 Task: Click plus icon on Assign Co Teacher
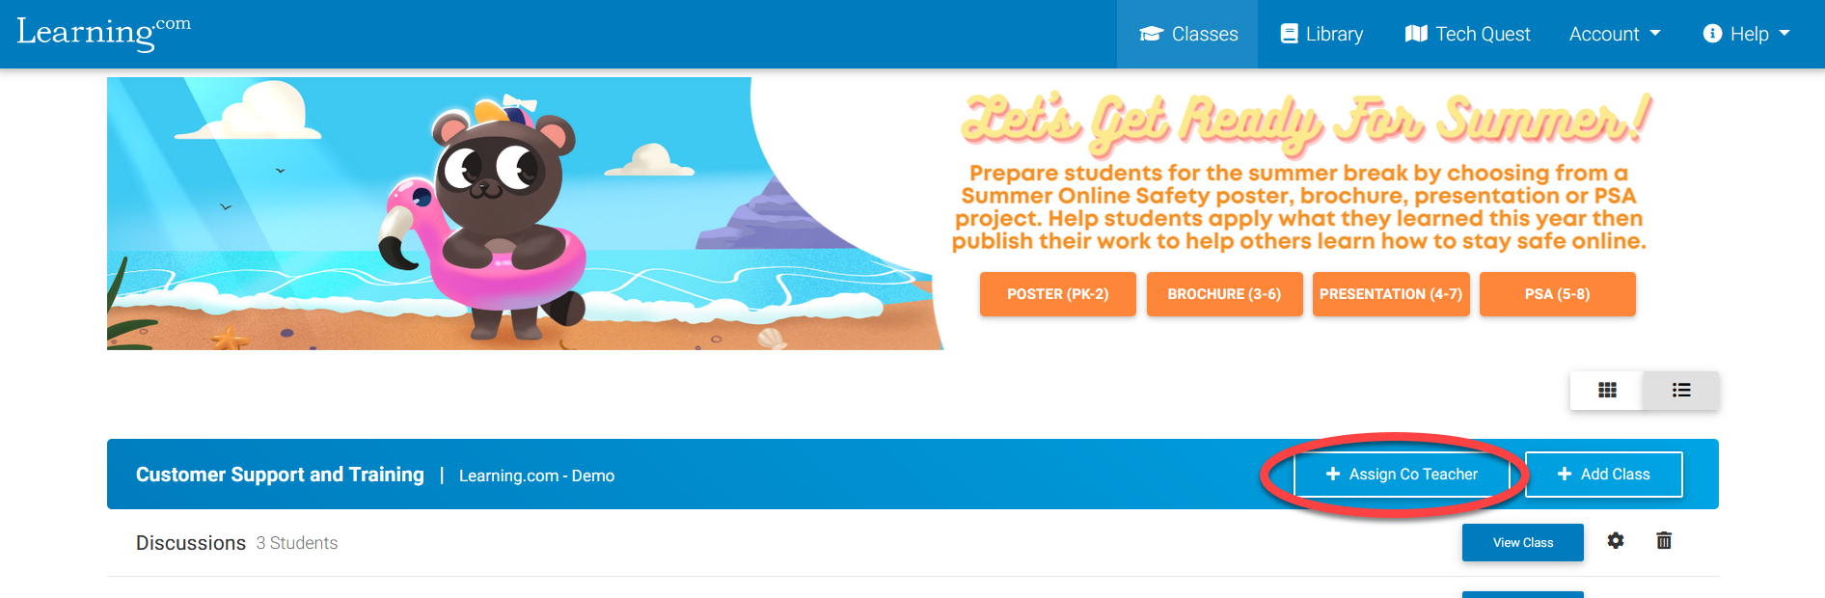point(1333,474)
